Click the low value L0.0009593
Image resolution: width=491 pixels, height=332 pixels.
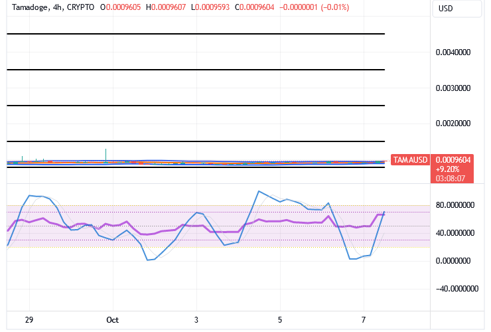(x=210, y=7)
